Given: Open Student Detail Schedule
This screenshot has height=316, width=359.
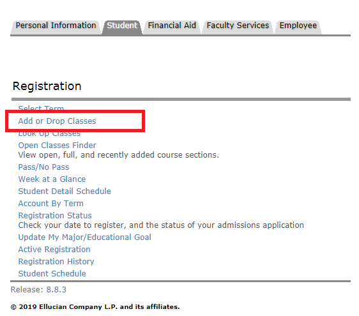Looking at the screenshot, I should click(x=65, y=192).
